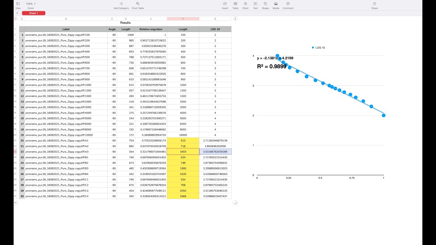Open the Zoom 125% dropdown
This screenshot has width=436, height=245.
click(31, 4)
